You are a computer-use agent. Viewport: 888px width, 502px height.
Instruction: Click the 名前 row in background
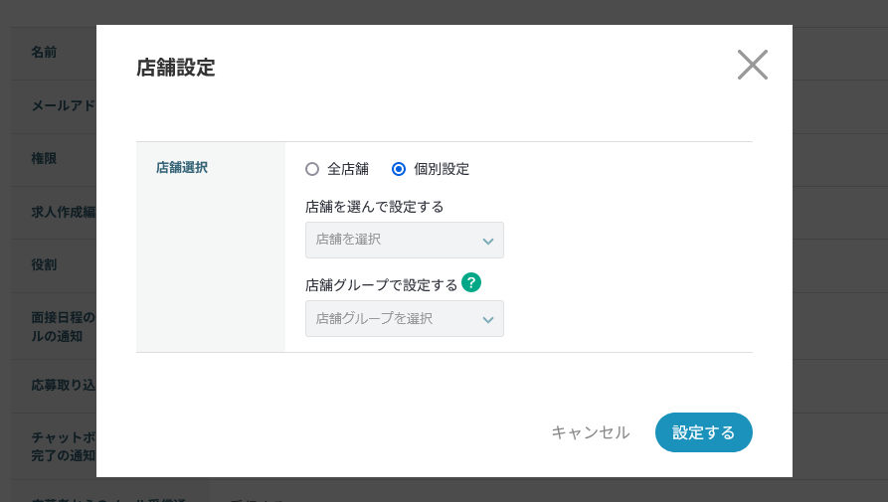click(45, 52)
